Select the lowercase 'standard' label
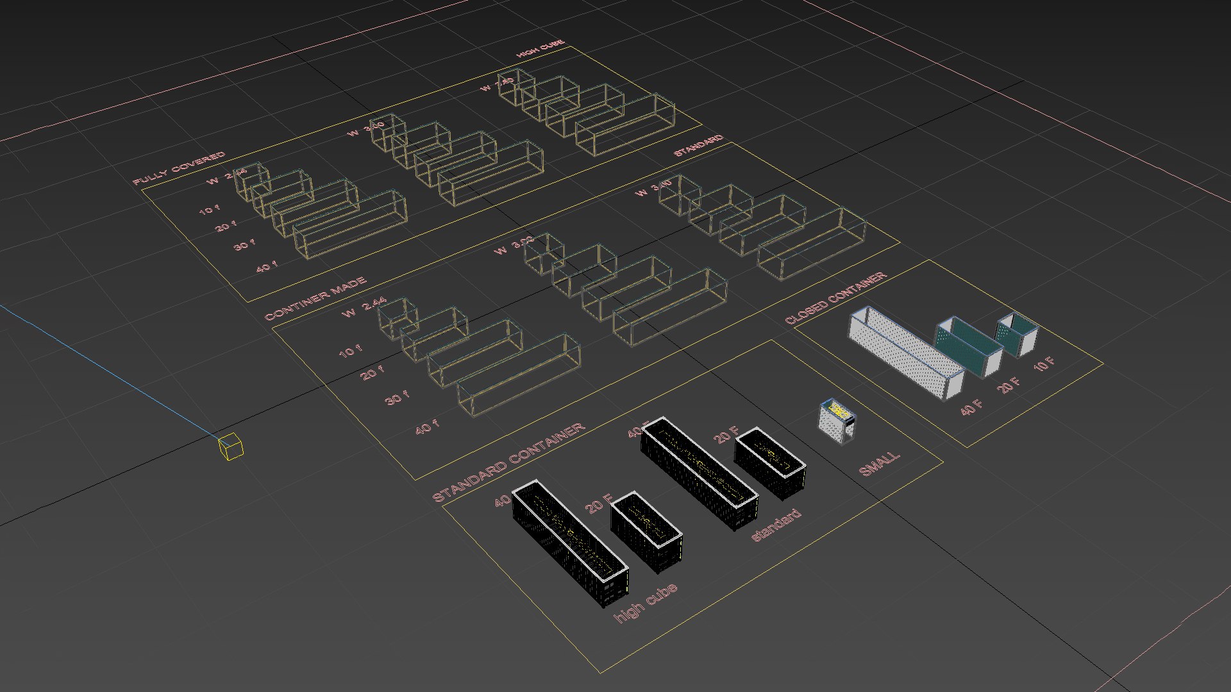Viewport: 1231px width, 692px height. click(776, 525)
